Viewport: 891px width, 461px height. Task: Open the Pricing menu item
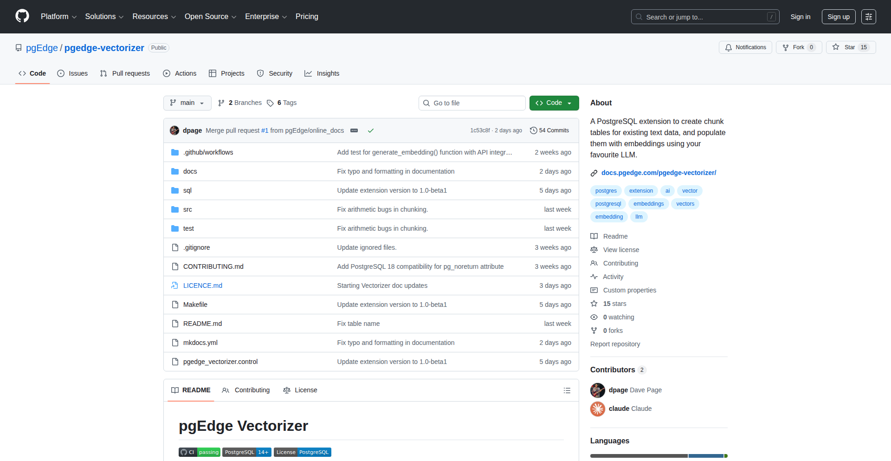(307, 16)
